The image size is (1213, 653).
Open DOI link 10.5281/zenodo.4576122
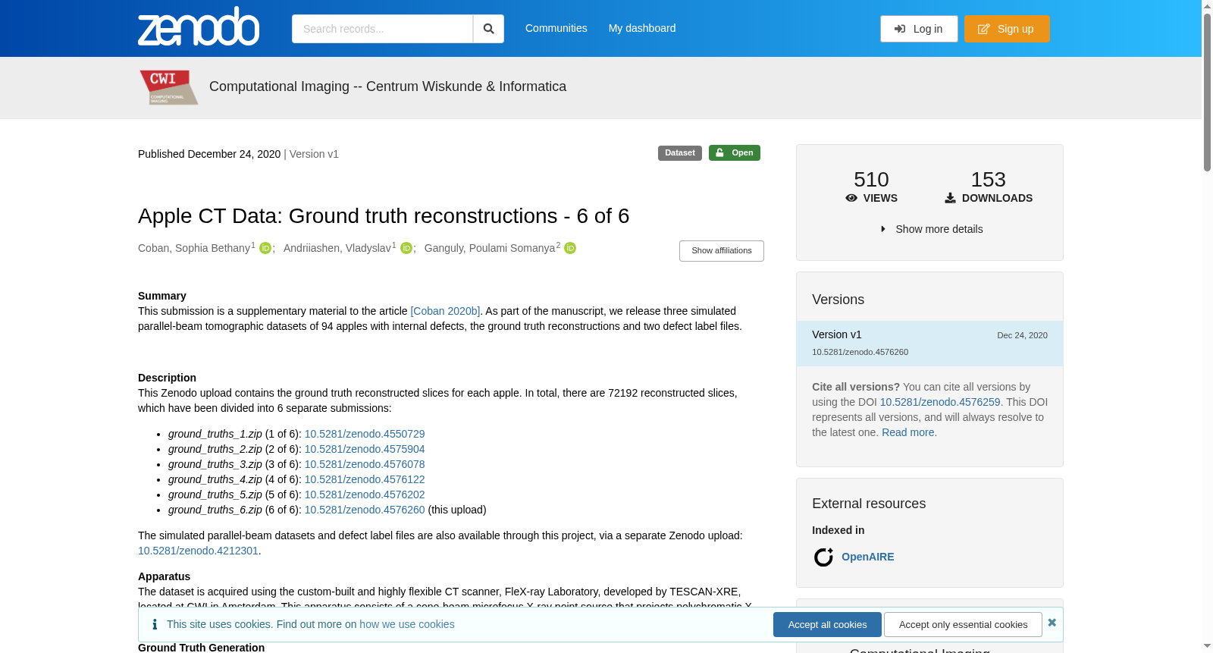point(365,479)
